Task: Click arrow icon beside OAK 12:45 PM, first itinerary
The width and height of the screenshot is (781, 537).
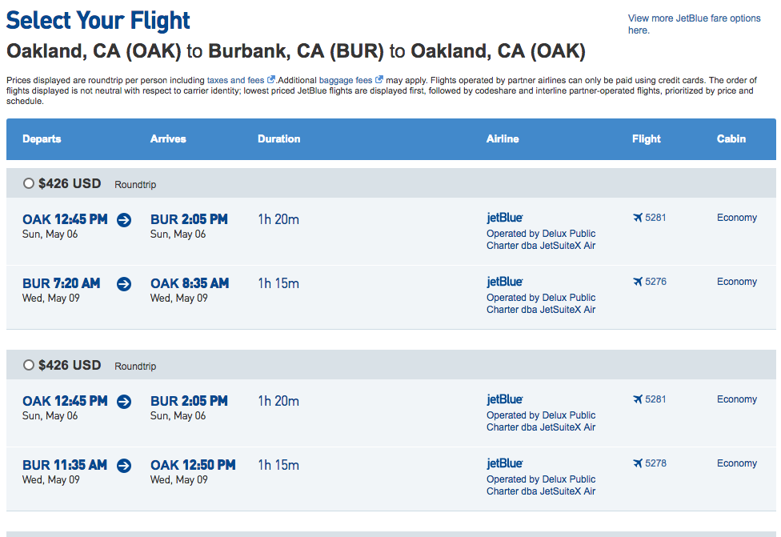Action: (124, 220)
